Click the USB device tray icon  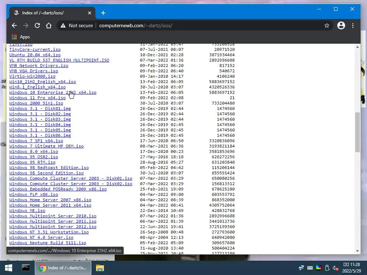(327, 268)
